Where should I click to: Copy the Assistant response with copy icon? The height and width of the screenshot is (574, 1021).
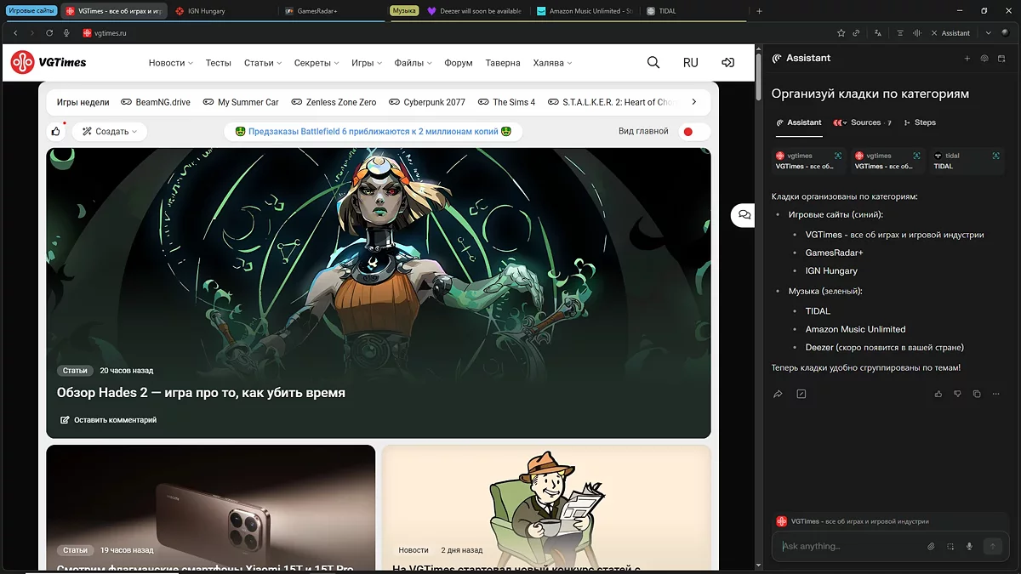pyautogui.click(x=976, y=395)
